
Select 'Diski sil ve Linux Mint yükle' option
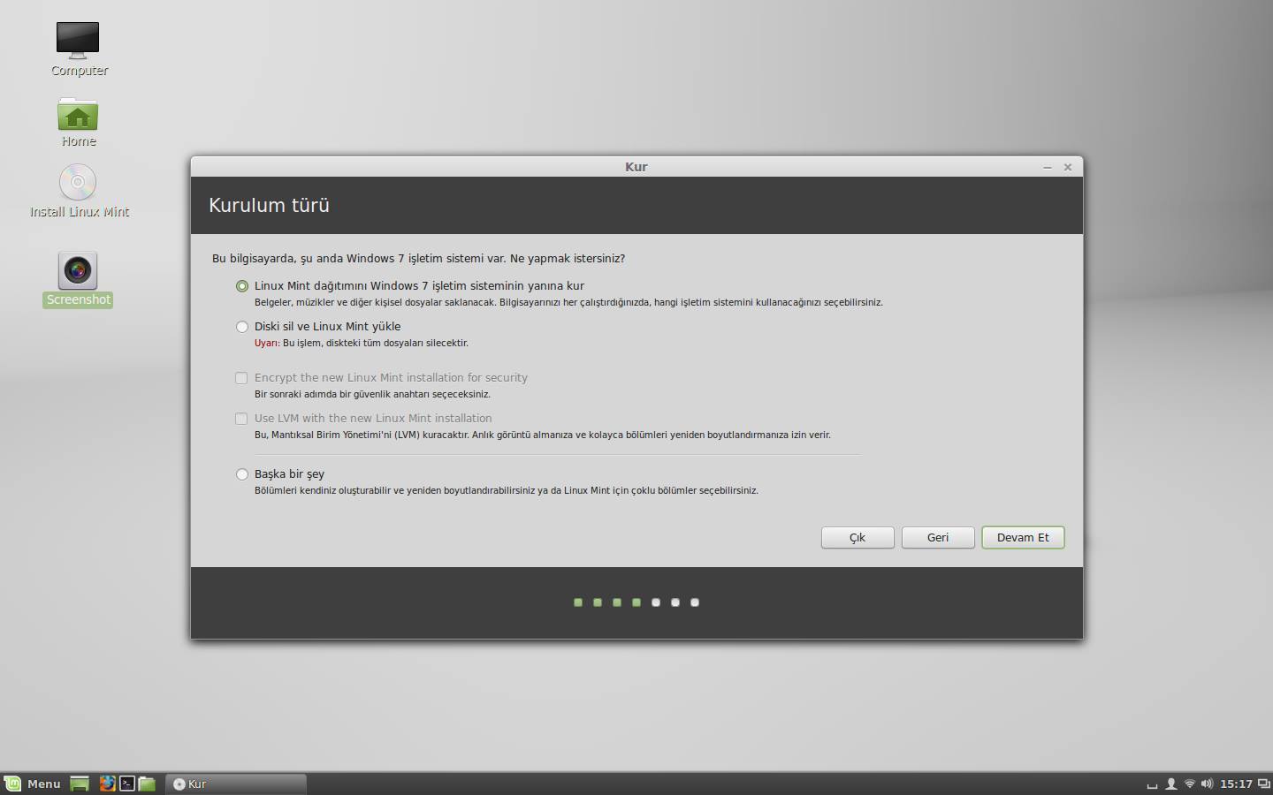point(242,327)
